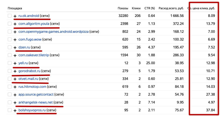Screen dimensions: 220x116
Task: Expand the otvet.mail.ru placement row
Action: pyautogui.click(x=15, y=79)
